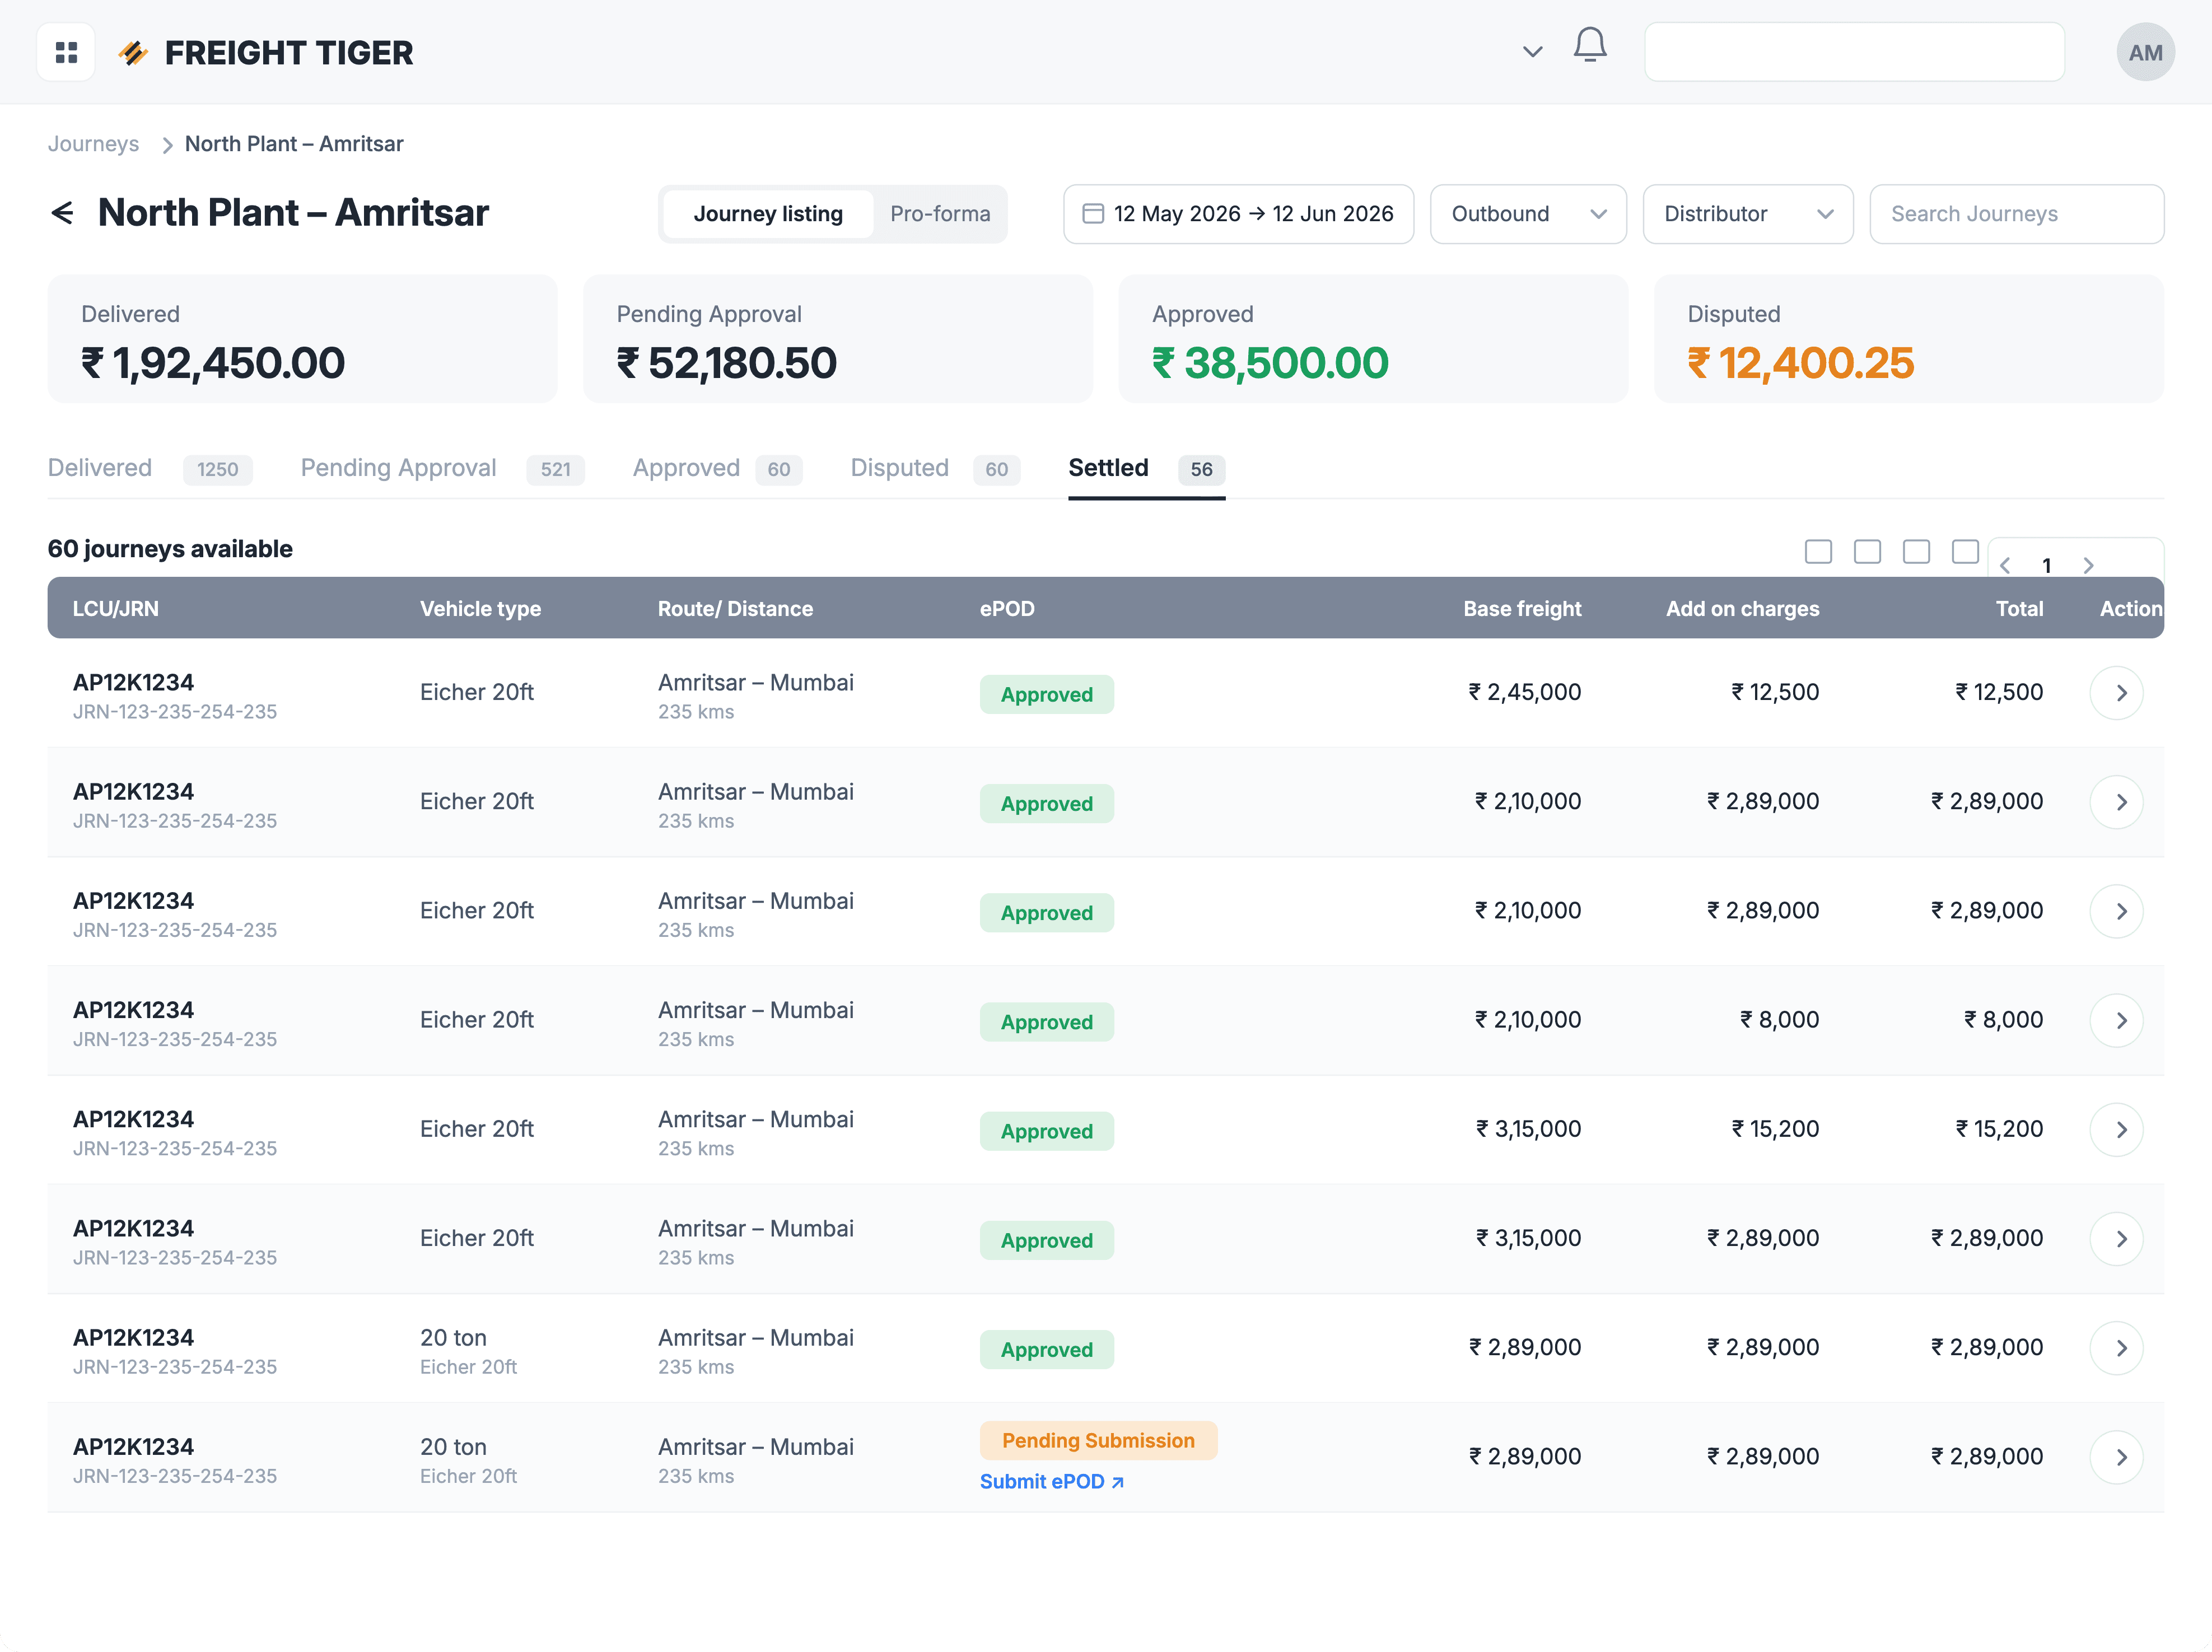
Task: Click the Add on charges column header
Action: point(1742,609)
